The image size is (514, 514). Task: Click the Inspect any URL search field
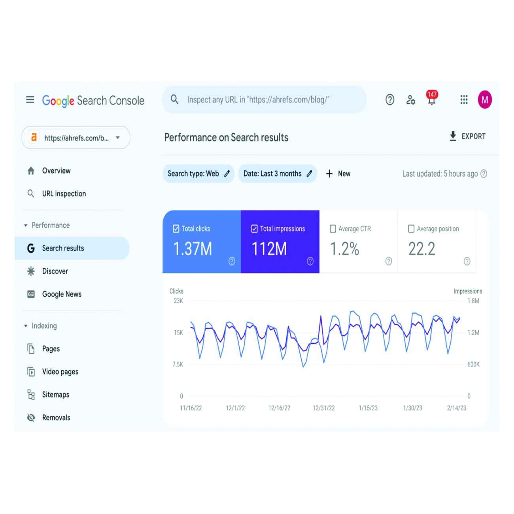(x=264, y=100)
